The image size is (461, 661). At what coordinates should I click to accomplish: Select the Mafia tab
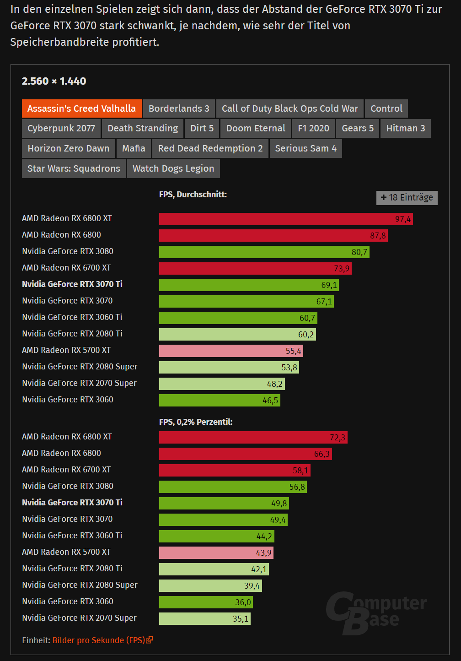coord(134,148)
